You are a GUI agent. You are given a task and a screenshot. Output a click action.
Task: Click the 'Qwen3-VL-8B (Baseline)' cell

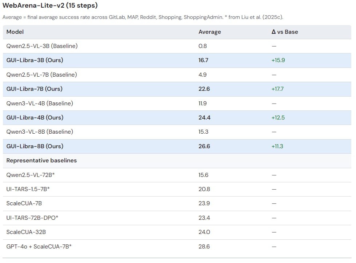[x=40, y=132]
